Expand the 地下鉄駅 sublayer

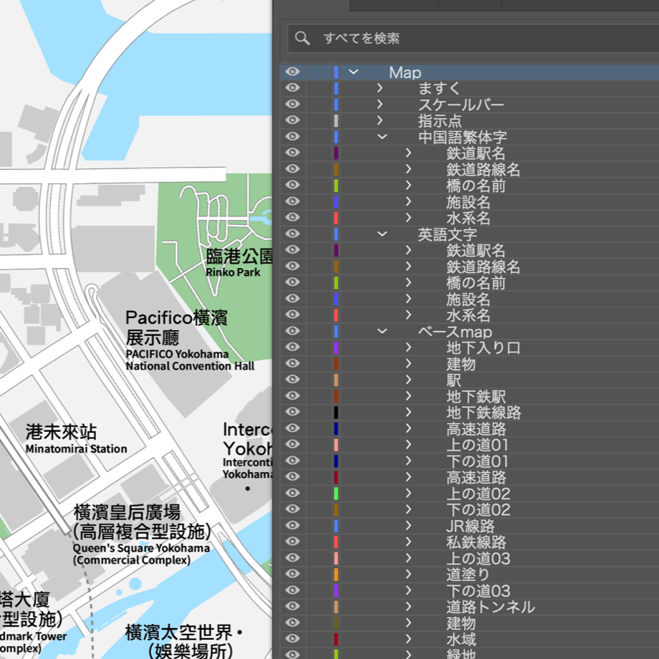[x=408, y=396]
